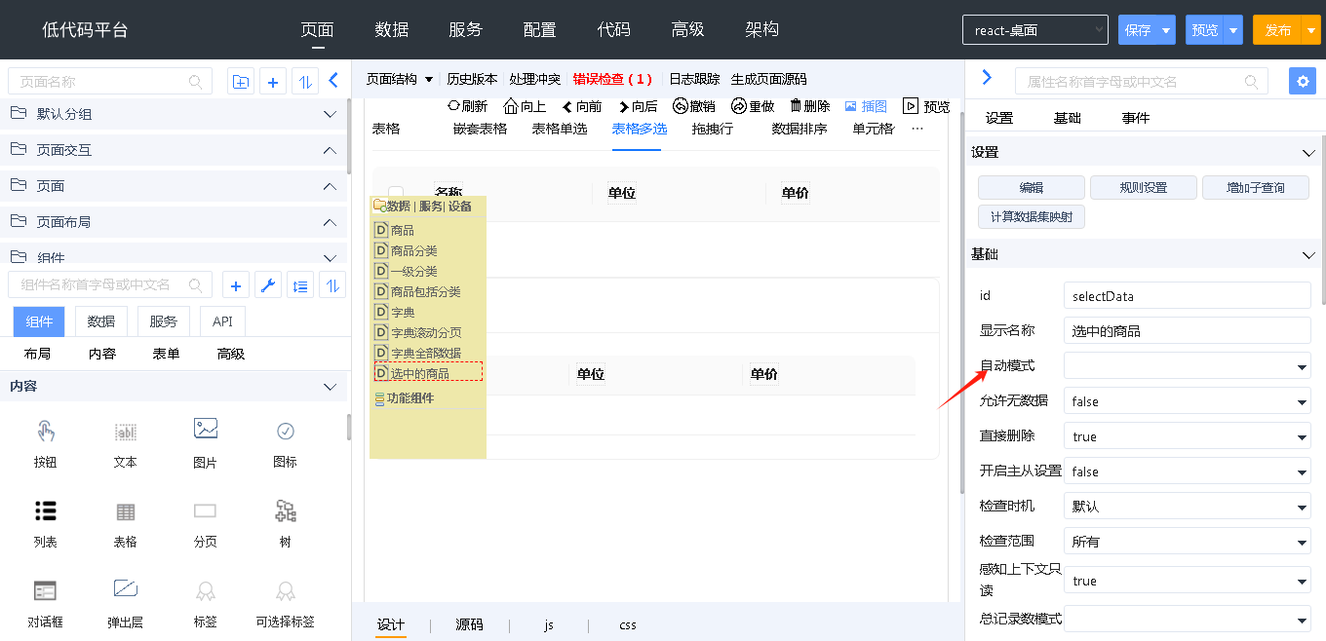Click the 规则设置 button

[1144, 188]
